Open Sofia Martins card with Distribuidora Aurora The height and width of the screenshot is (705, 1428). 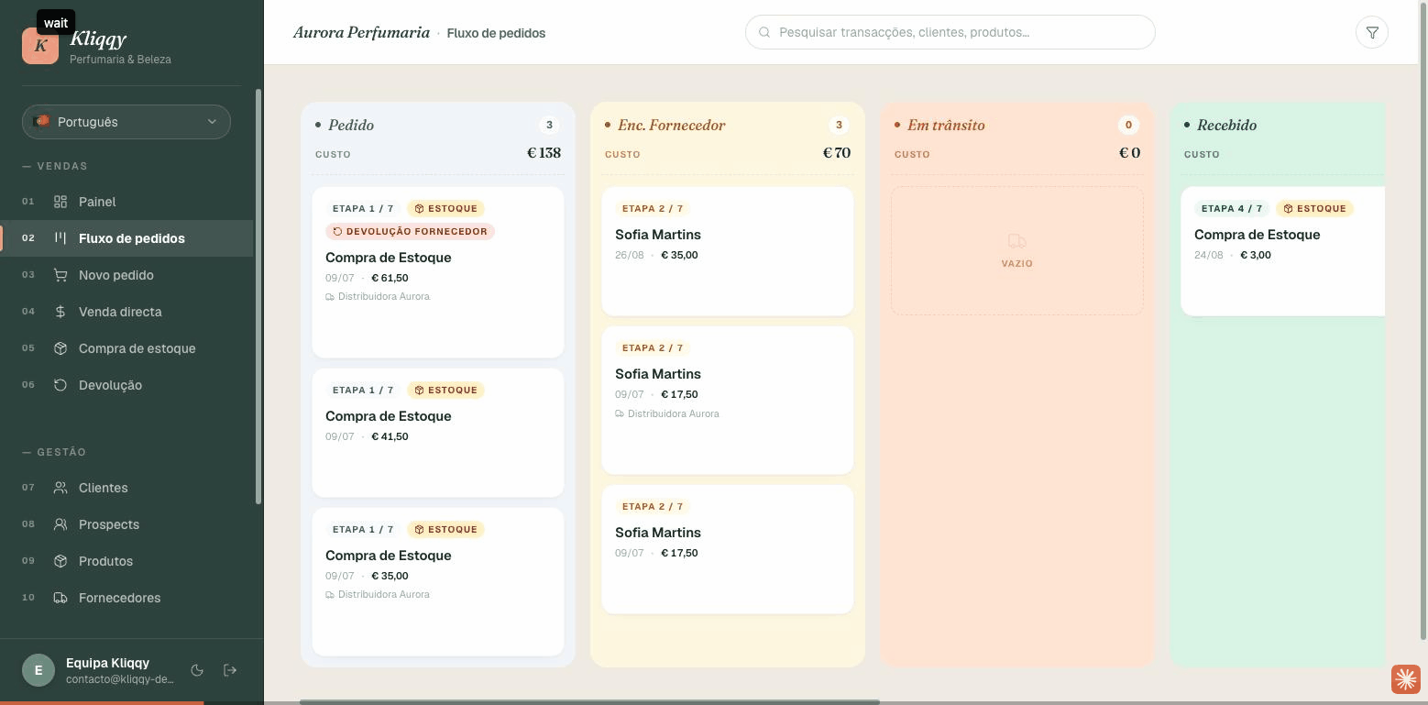(728, 401)
